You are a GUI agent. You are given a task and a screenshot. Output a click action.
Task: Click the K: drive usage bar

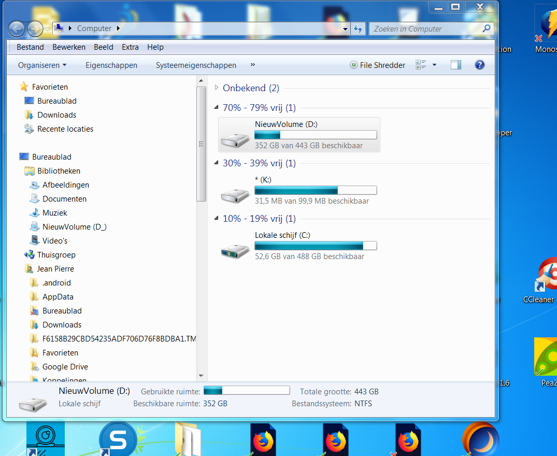[x=316, y=190]
